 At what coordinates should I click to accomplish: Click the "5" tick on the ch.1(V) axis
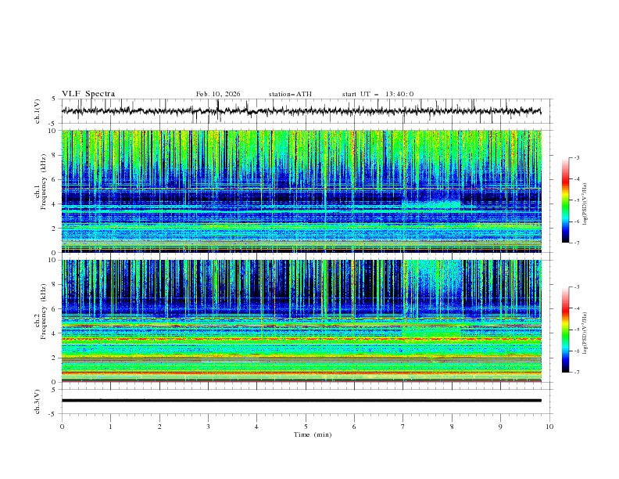[55, 99]
